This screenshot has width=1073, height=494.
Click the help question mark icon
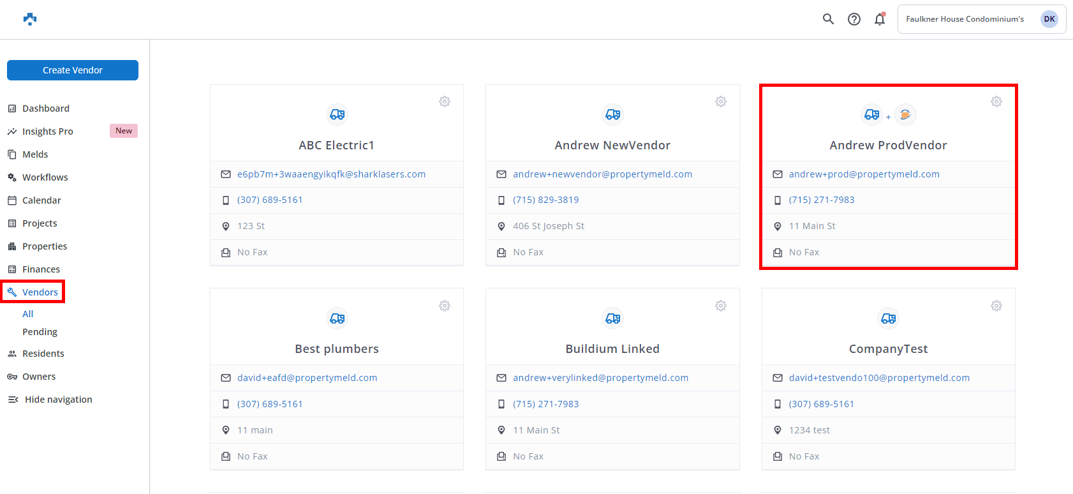[x=854, y=19]
